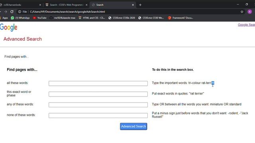Click the exact word or phrase input
255x143 pixels.
point(98,94)
